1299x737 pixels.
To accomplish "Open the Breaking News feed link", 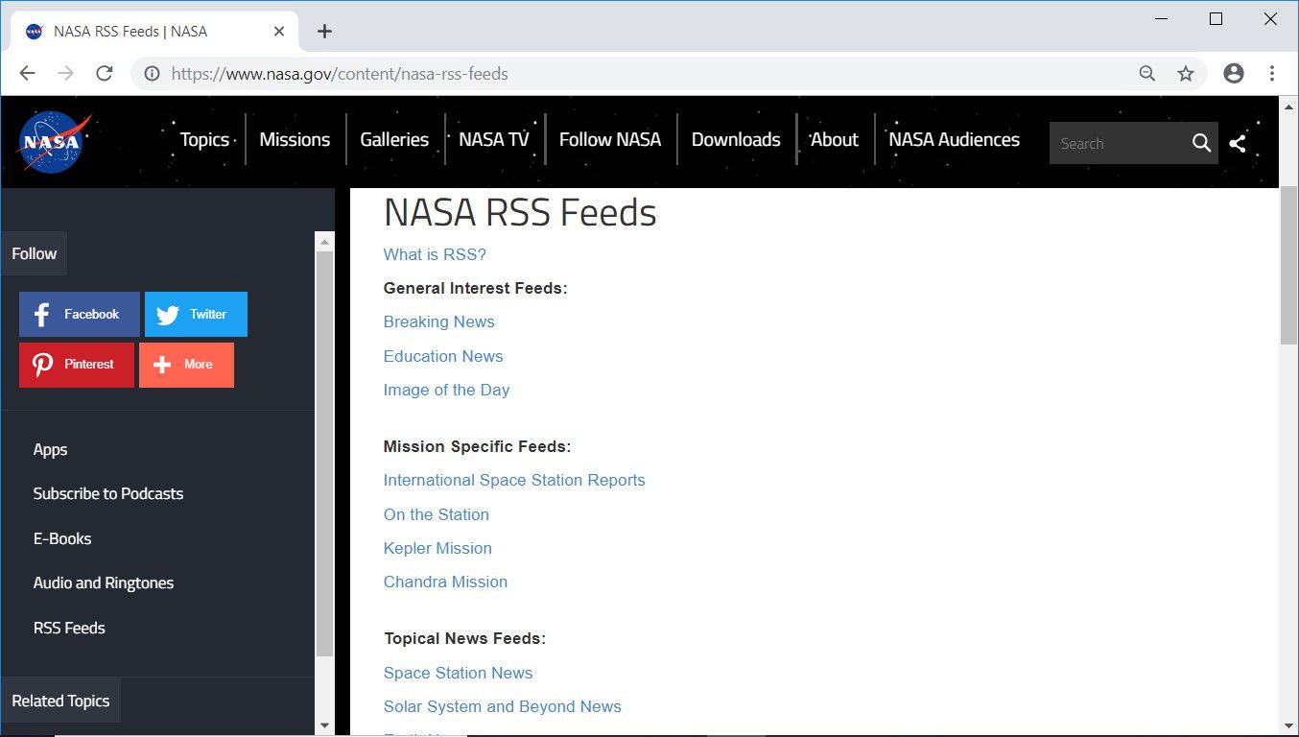I will coord(439,322).
